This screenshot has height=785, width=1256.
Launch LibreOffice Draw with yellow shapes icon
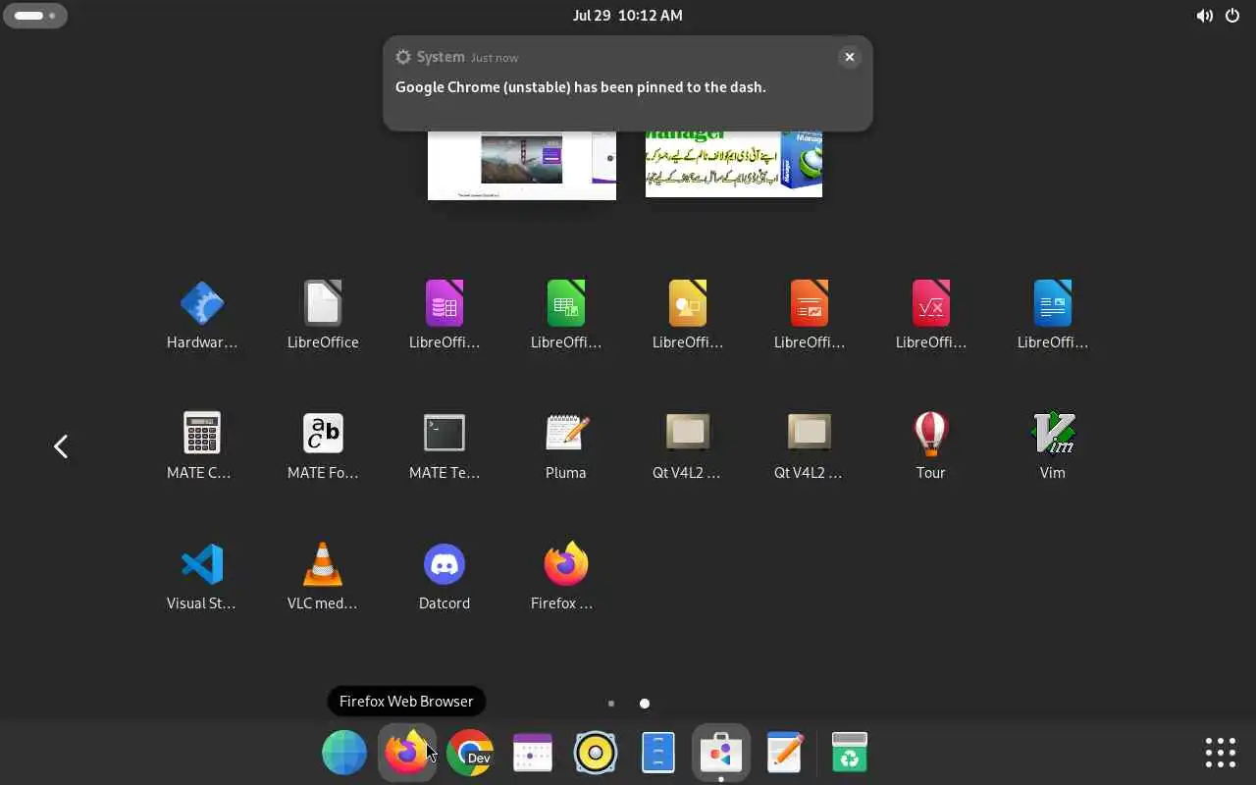(x=688, y=315)
